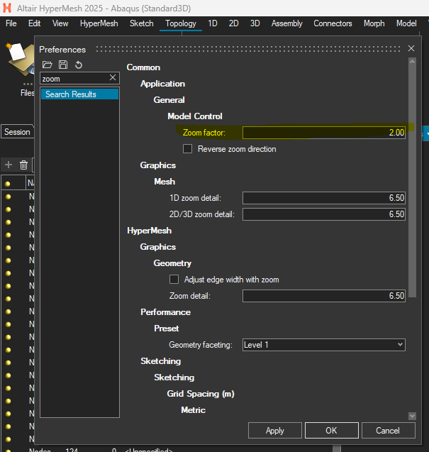The height and width of the screenshot is (452, 429).
Task: Click the Files label under the icon
Action: tap(28, 93)
